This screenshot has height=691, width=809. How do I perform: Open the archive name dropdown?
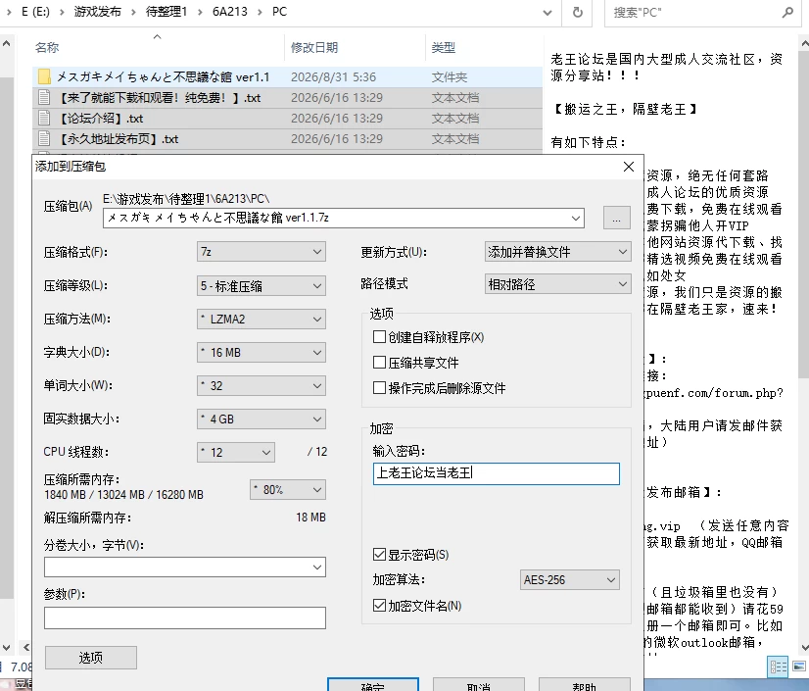coord(576,218)
